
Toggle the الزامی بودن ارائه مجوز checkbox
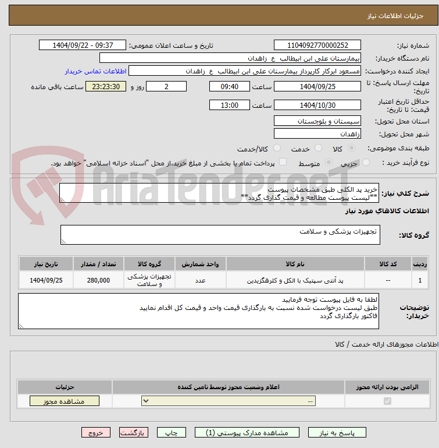click(x=387, y=401)
